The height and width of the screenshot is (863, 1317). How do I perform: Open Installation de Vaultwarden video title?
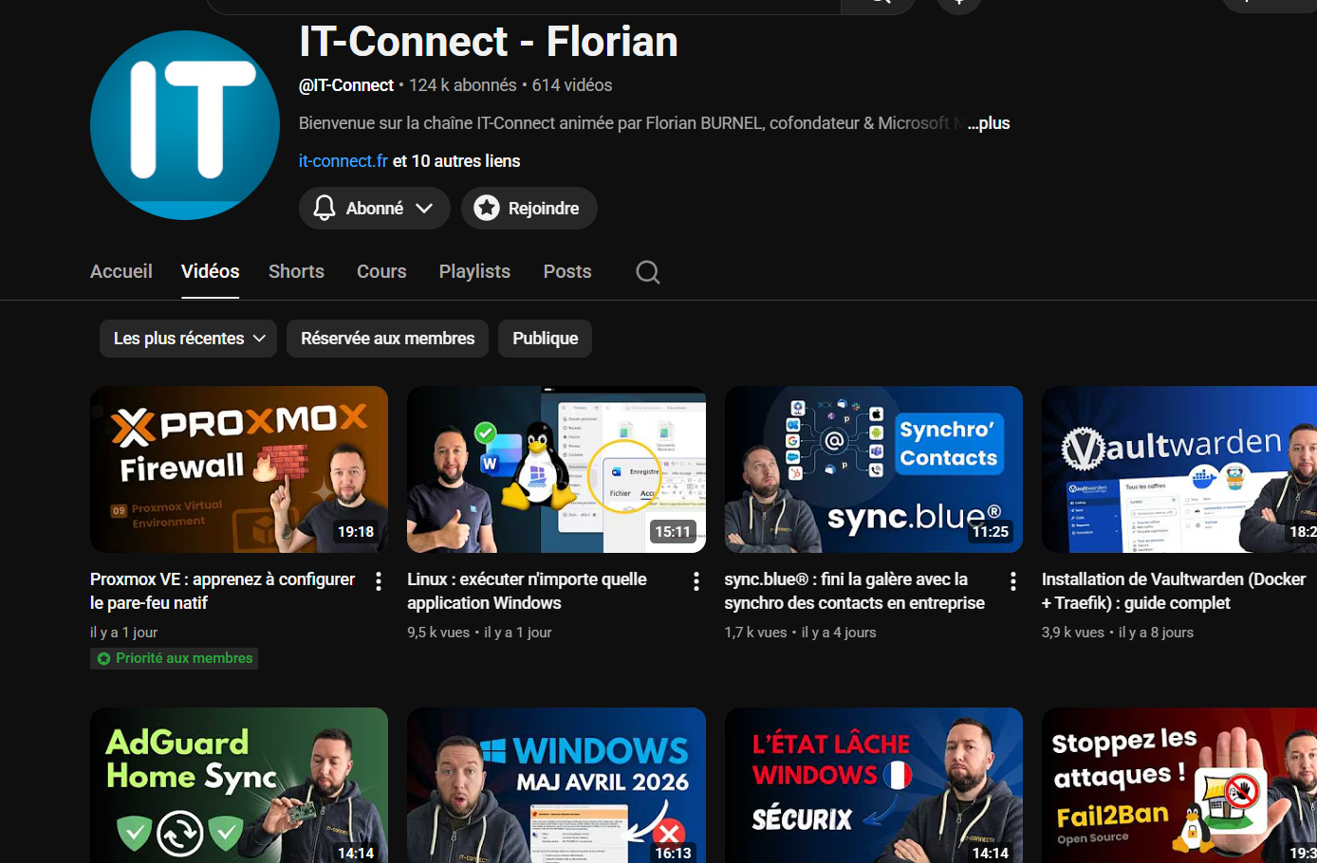pos(1174,591)
